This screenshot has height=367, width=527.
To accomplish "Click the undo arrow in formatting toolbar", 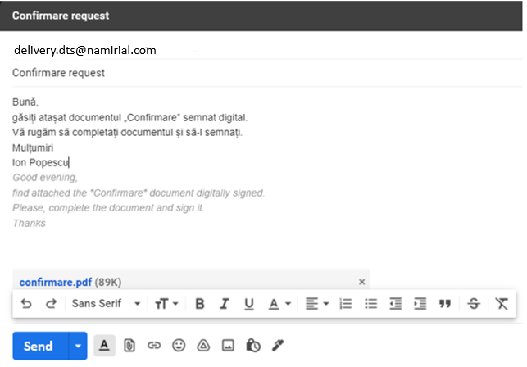I will 26,303.
